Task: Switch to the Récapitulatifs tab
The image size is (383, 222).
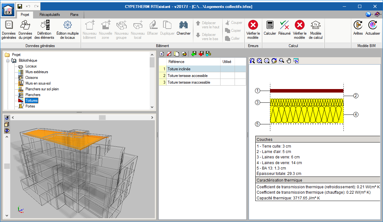Action: [49, 15]
